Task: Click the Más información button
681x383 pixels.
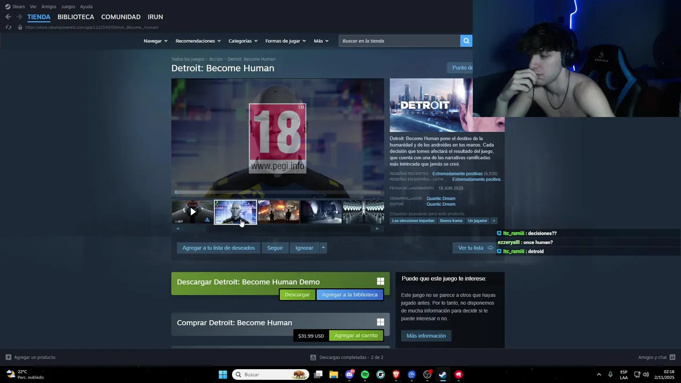Action: tap(426, 336)
